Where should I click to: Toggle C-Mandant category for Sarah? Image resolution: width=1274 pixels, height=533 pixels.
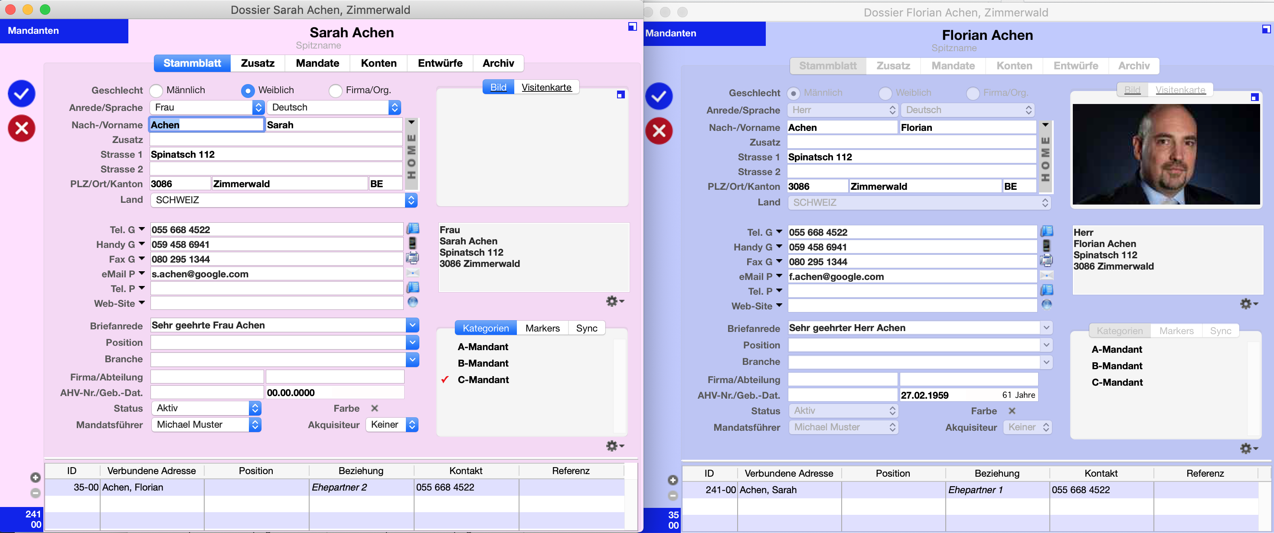coord(483,380)
